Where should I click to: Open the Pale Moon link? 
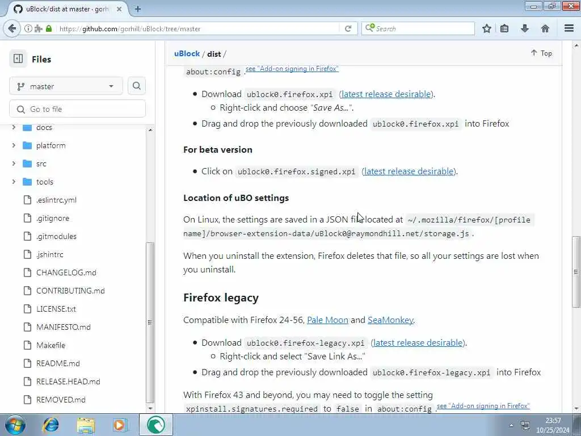[x=327, y=320]
